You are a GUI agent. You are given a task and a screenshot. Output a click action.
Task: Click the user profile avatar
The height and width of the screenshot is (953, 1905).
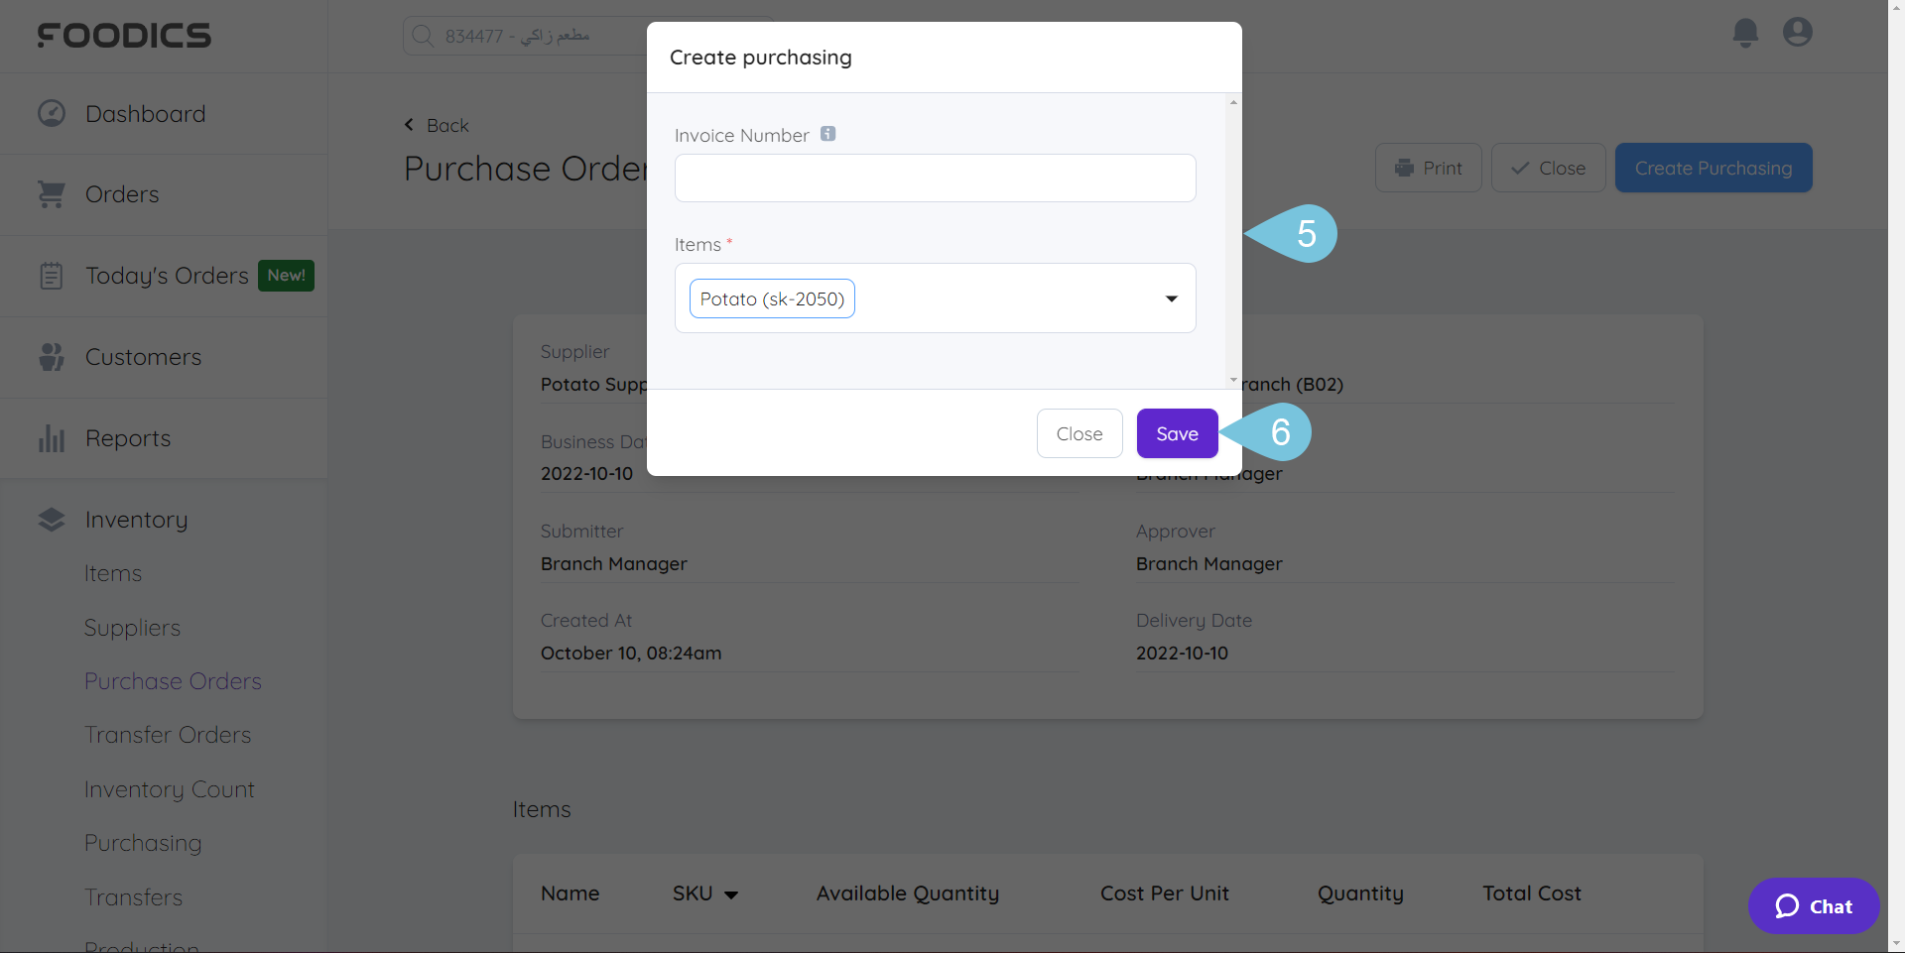point(1798,32)
